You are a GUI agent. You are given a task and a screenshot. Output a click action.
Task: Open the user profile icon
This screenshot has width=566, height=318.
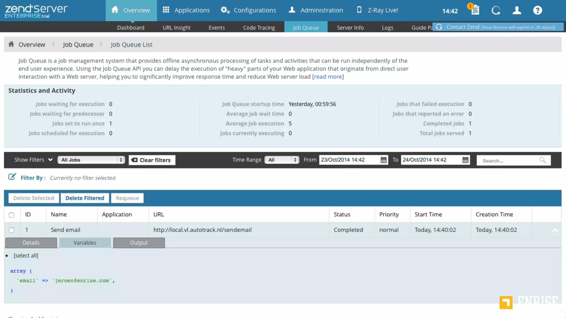coord(517,10)
